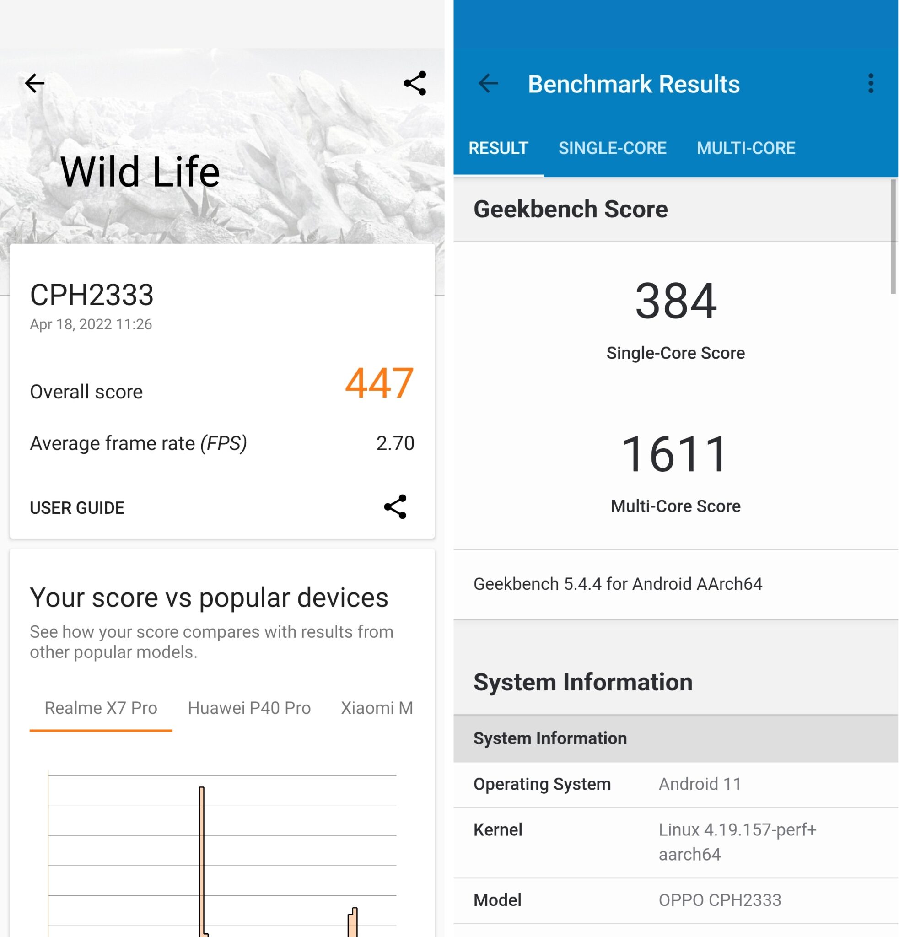Open the USER GUIDE link
Screen dimensions: 899x937
pyautogui.click(x=77, y=508)
